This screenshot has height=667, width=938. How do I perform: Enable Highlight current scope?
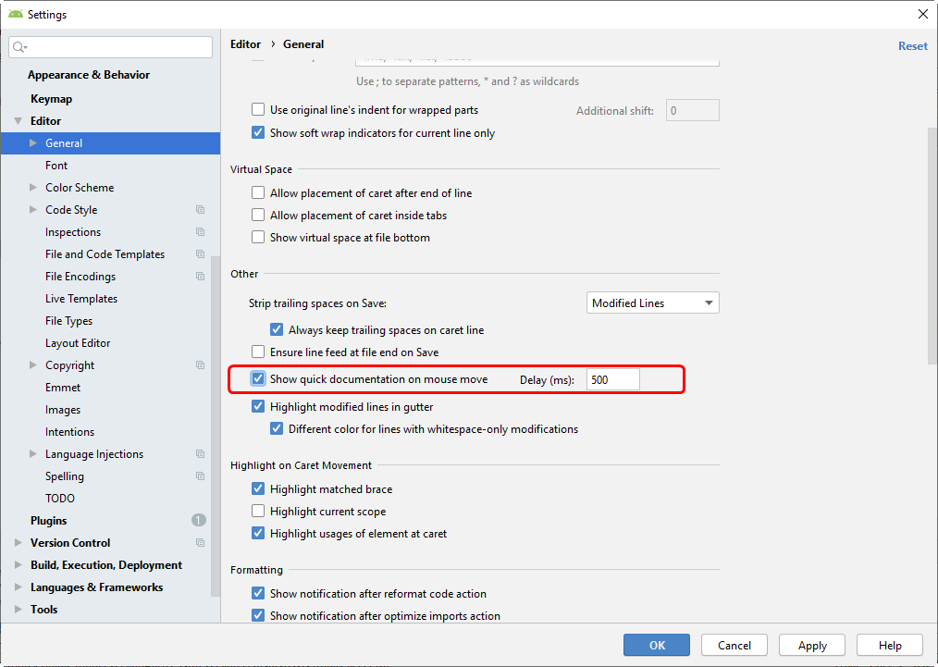click(258, 511)
